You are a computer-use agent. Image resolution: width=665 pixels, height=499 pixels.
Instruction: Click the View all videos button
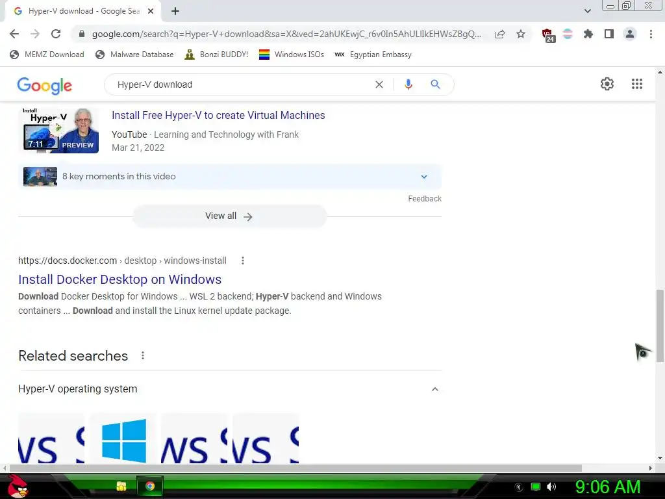click(229, 216)
